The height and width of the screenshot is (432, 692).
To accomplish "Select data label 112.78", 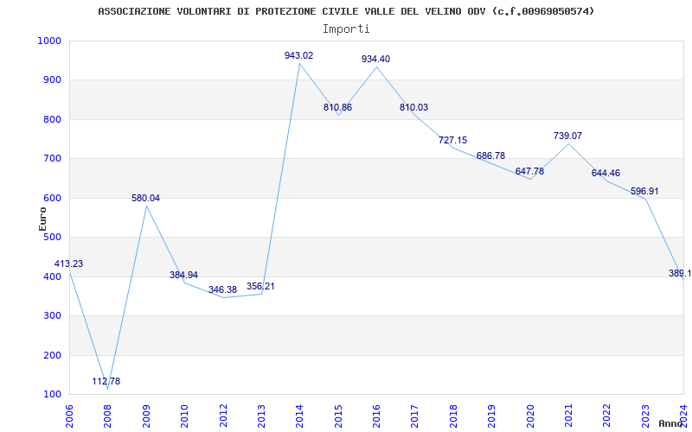I will point(106,381).
